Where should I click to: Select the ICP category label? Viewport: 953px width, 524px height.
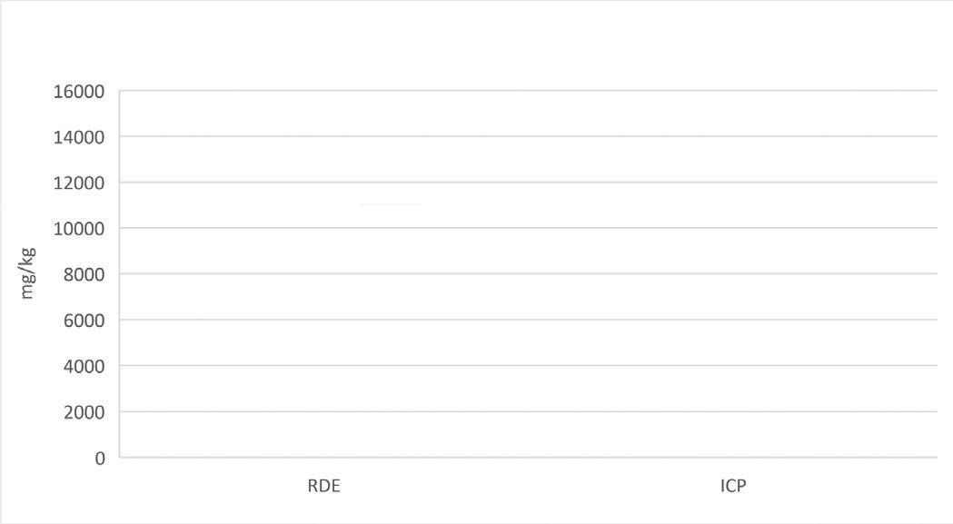click(x=732, y=486)
